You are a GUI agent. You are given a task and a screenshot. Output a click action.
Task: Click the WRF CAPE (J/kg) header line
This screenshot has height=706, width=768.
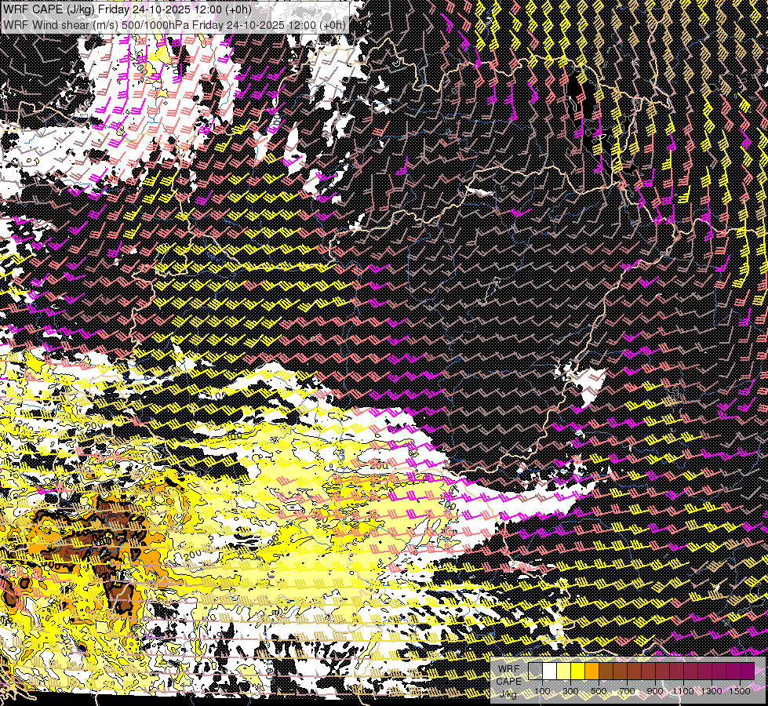[127, 9]
